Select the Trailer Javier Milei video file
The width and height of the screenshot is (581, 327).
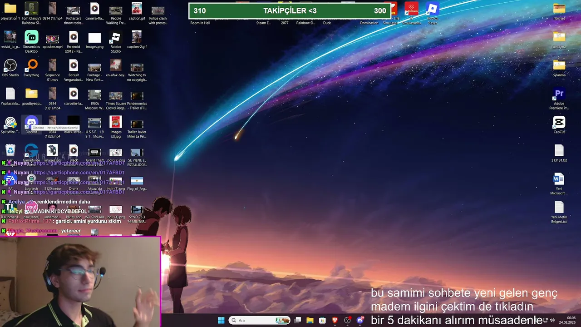point(137,129)
